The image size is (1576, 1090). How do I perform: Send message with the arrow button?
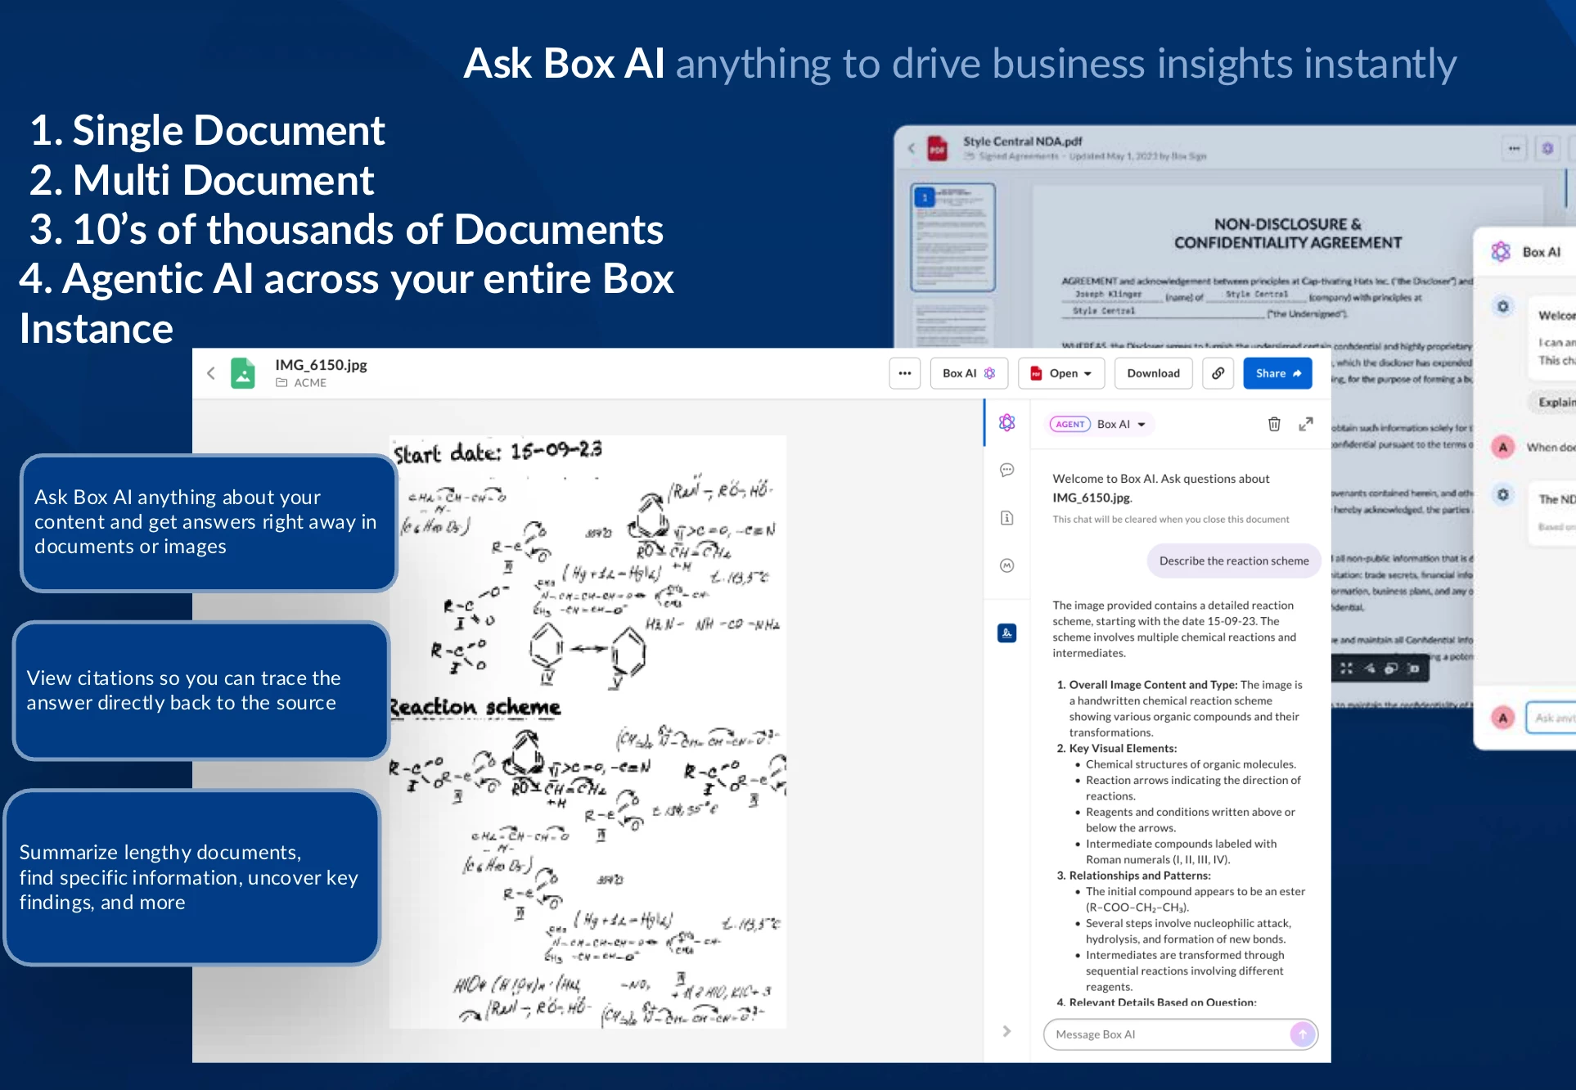pos(1302,1034)
